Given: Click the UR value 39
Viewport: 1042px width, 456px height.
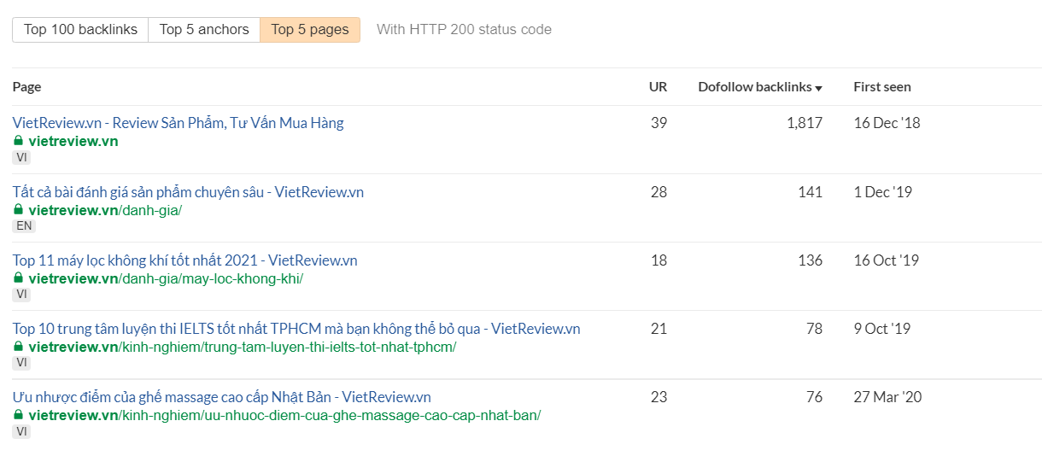Looking at the screenshot, I should (x=659, y=123).
